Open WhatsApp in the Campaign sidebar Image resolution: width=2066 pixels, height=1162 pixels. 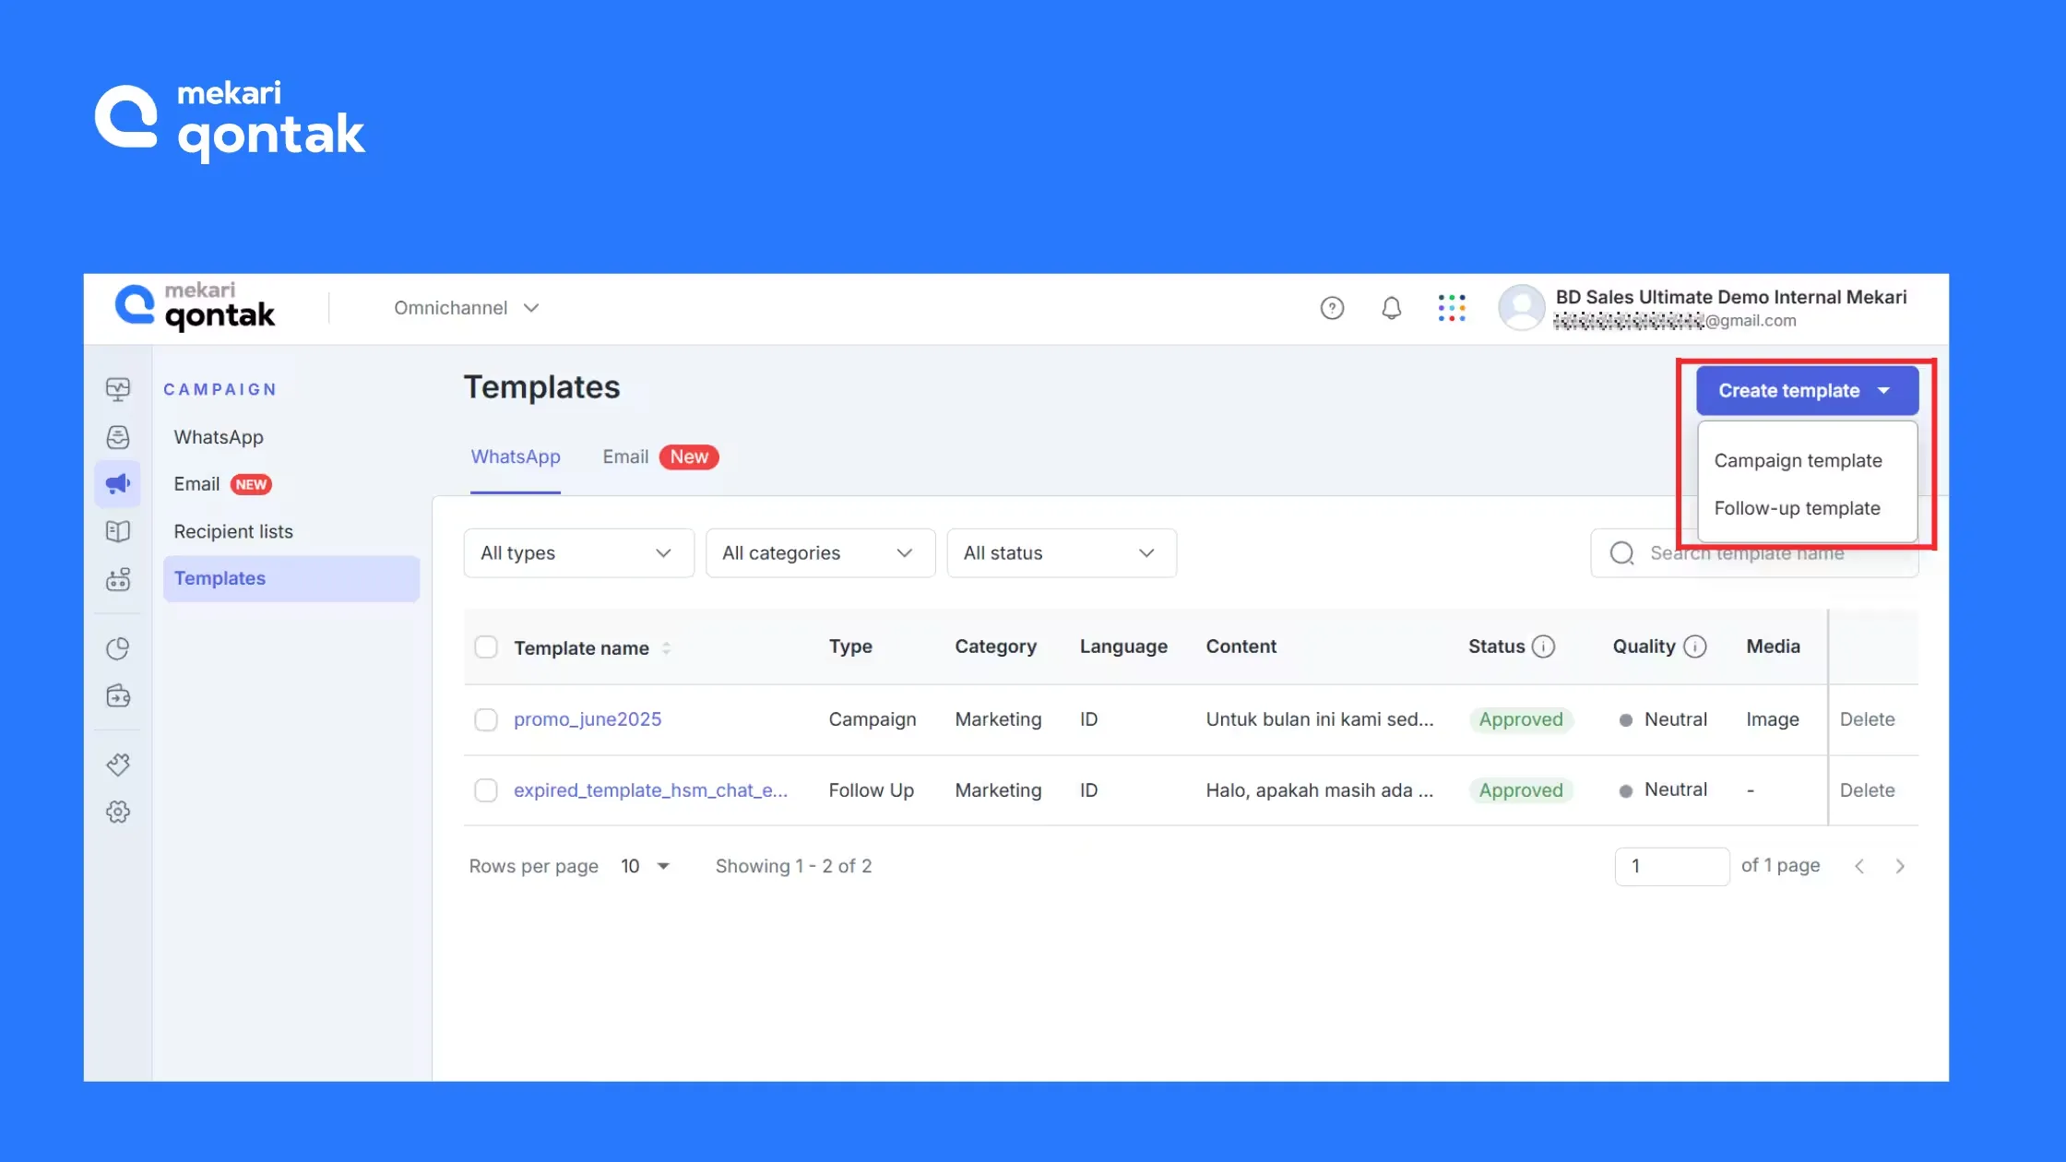(x=219, y=437)
